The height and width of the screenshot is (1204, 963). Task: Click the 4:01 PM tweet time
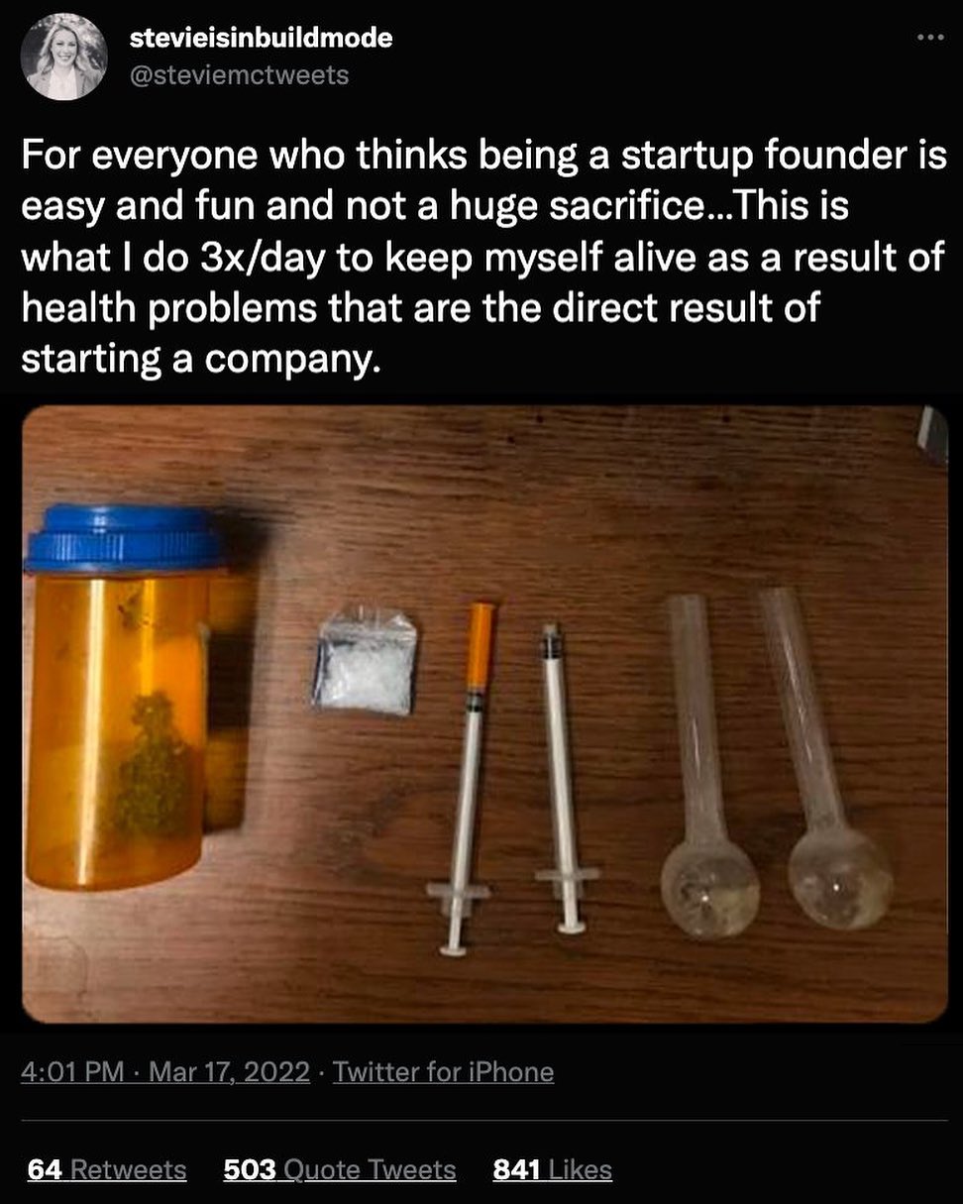pos(73,1071)
